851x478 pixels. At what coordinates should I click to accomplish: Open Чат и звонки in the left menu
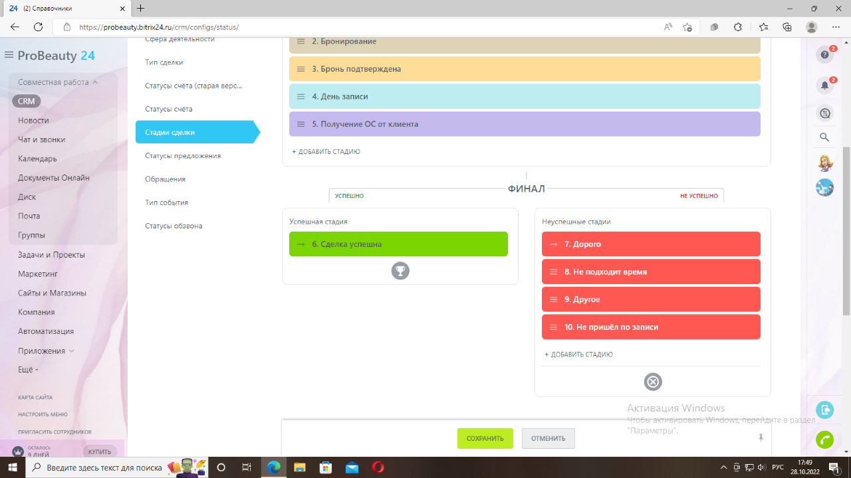[x=41, y=139]
